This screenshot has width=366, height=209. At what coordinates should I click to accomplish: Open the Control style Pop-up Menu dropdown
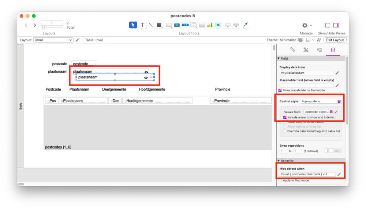pyautogui.click(x=320, y=101)
